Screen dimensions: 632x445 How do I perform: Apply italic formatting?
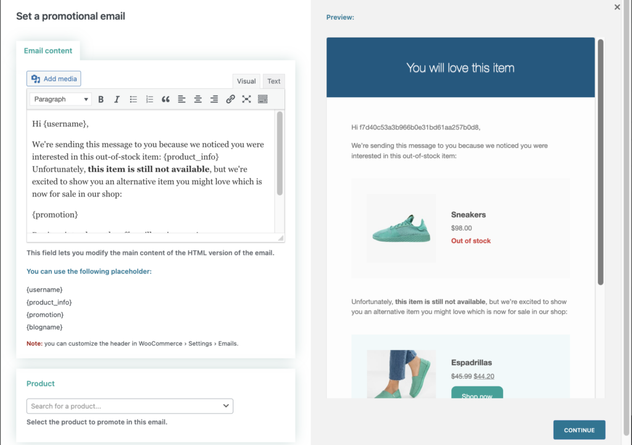[117, 99]
